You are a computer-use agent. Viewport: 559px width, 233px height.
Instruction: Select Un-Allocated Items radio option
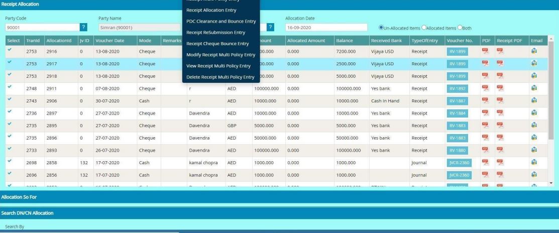click(381, 28)
